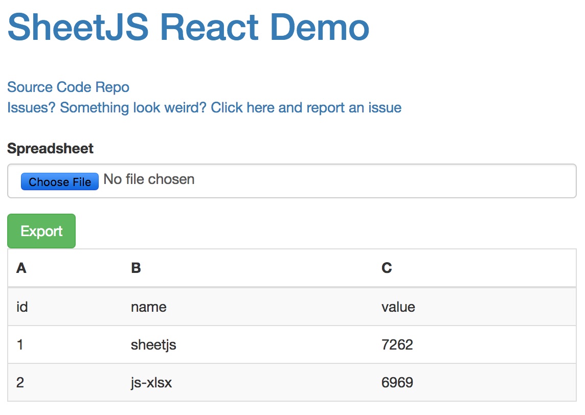Click the green Export button
This screenshot has height=415, width=585.
[41, 231]
